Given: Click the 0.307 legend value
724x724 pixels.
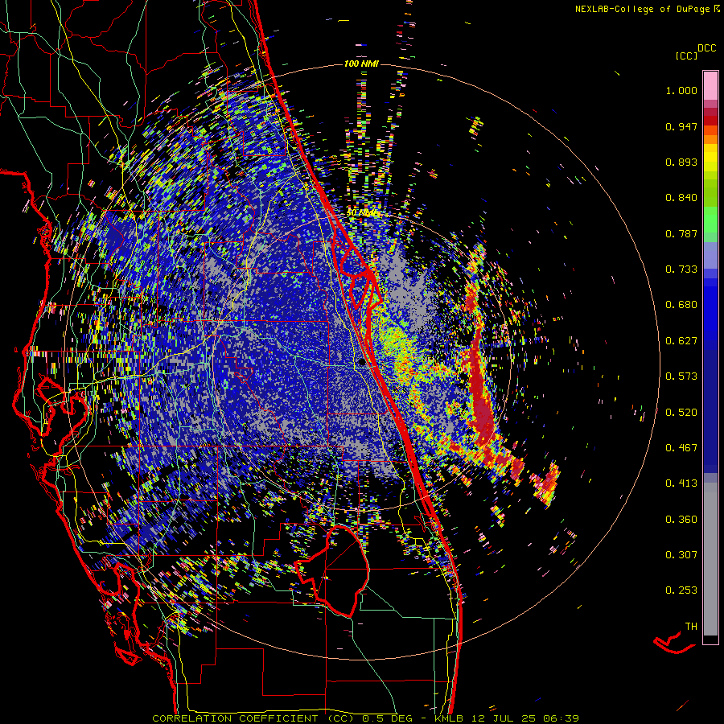Looking at the screenshot, I should [x=681, y=554].
